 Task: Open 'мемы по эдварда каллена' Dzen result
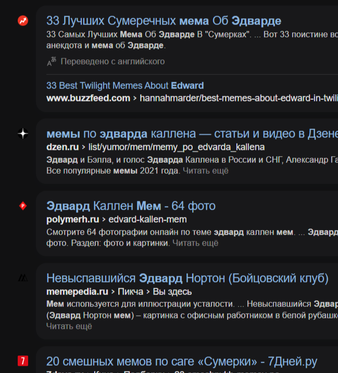tap(192, 134)
